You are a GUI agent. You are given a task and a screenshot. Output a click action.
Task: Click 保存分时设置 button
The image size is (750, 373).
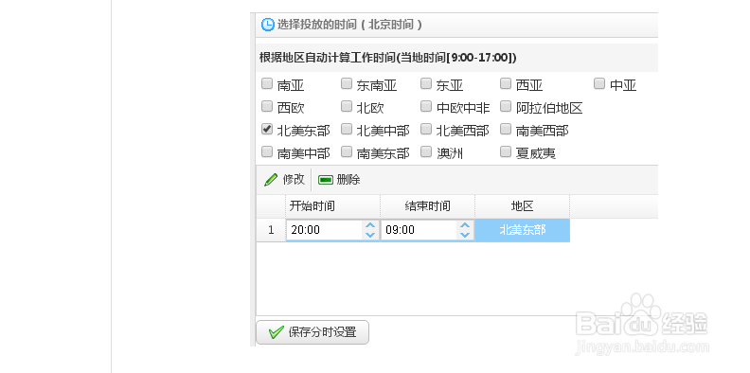[x=312, y=332]
